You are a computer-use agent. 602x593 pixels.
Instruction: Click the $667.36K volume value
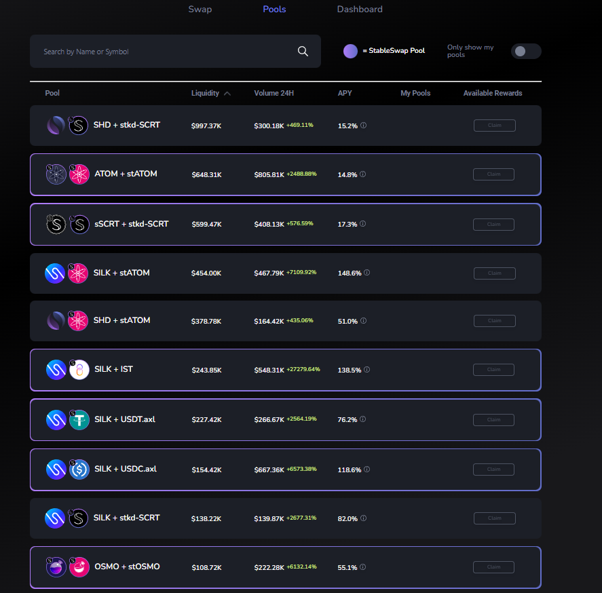(269, 470)
